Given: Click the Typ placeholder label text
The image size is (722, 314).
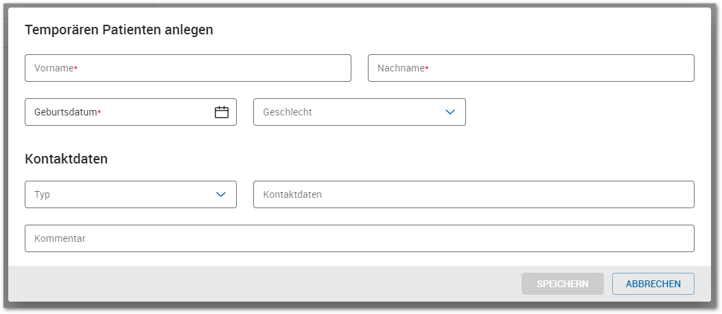Looking at the screenshot, I should 42,194.
